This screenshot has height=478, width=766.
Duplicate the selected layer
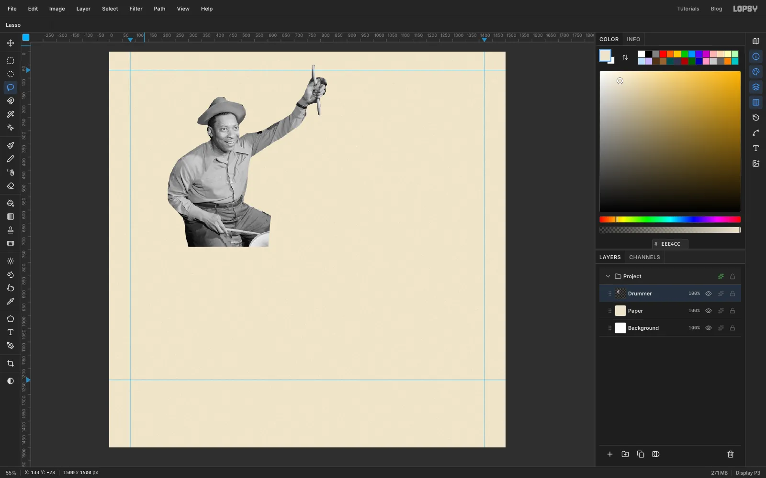[x=641, y=454]
